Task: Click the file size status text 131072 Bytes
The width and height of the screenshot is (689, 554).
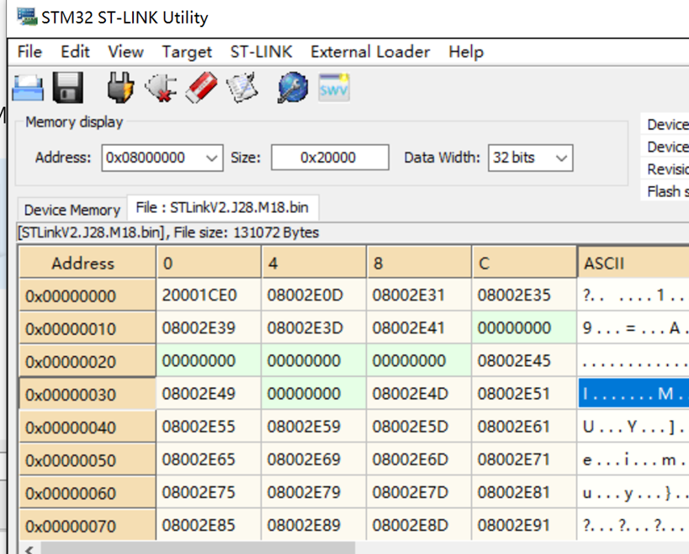Action: pos(276,232)
